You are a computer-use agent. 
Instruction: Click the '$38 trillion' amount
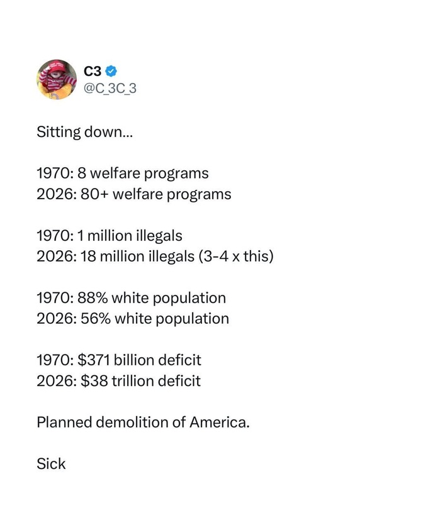coord(119,381)
